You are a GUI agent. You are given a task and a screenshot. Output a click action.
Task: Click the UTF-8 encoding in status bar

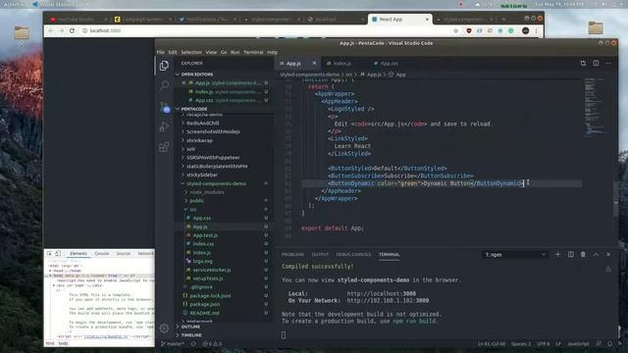point(544,344)
